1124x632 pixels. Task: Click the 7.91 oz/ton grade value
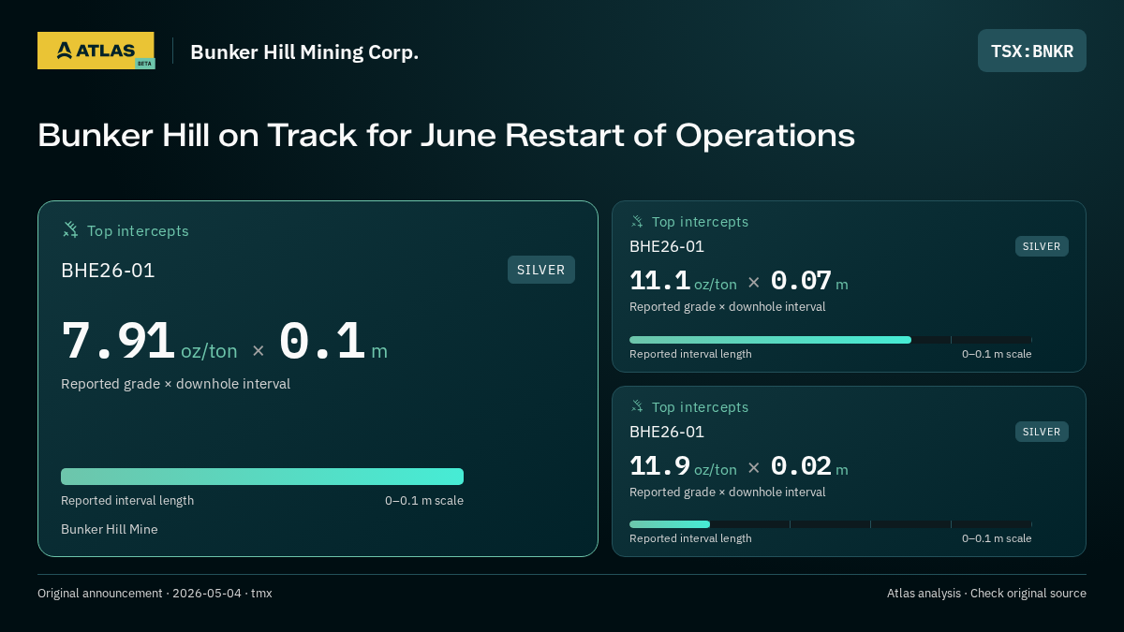tap(149, 342)
